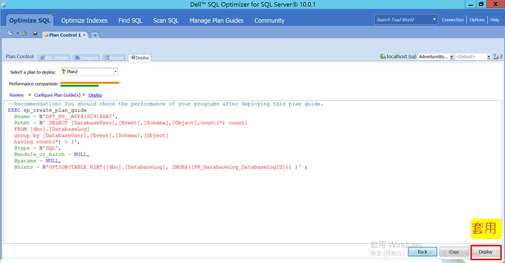505x263 pixels.
Task: Switch to SQL Details sub-tab
Action: coord(54,58)
